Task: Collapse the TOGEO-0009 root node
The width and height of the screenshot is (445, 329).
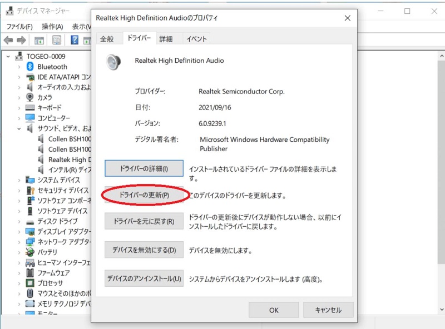Action: coord(8,57)
